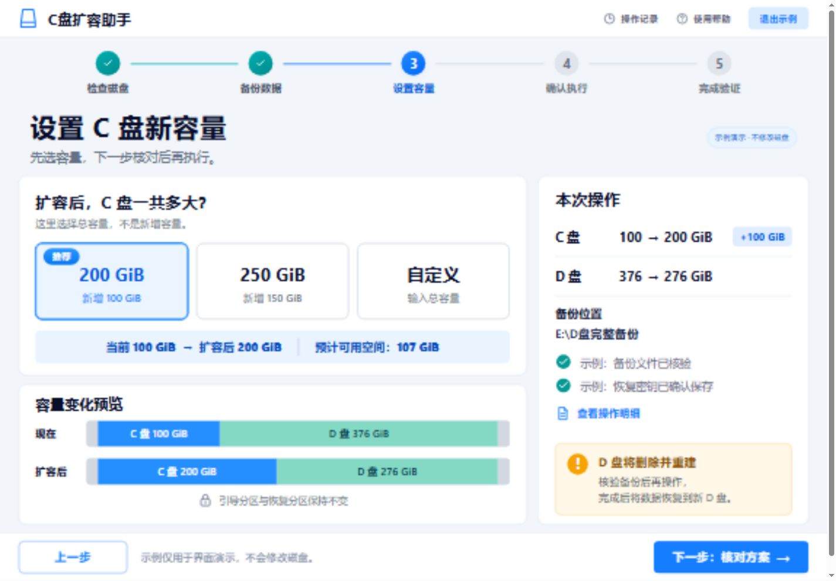836x581 pixels.
Task: Go to the completed 检查磁盘 step checkmark
Action: pyautogui.click(x=108, y=63)
